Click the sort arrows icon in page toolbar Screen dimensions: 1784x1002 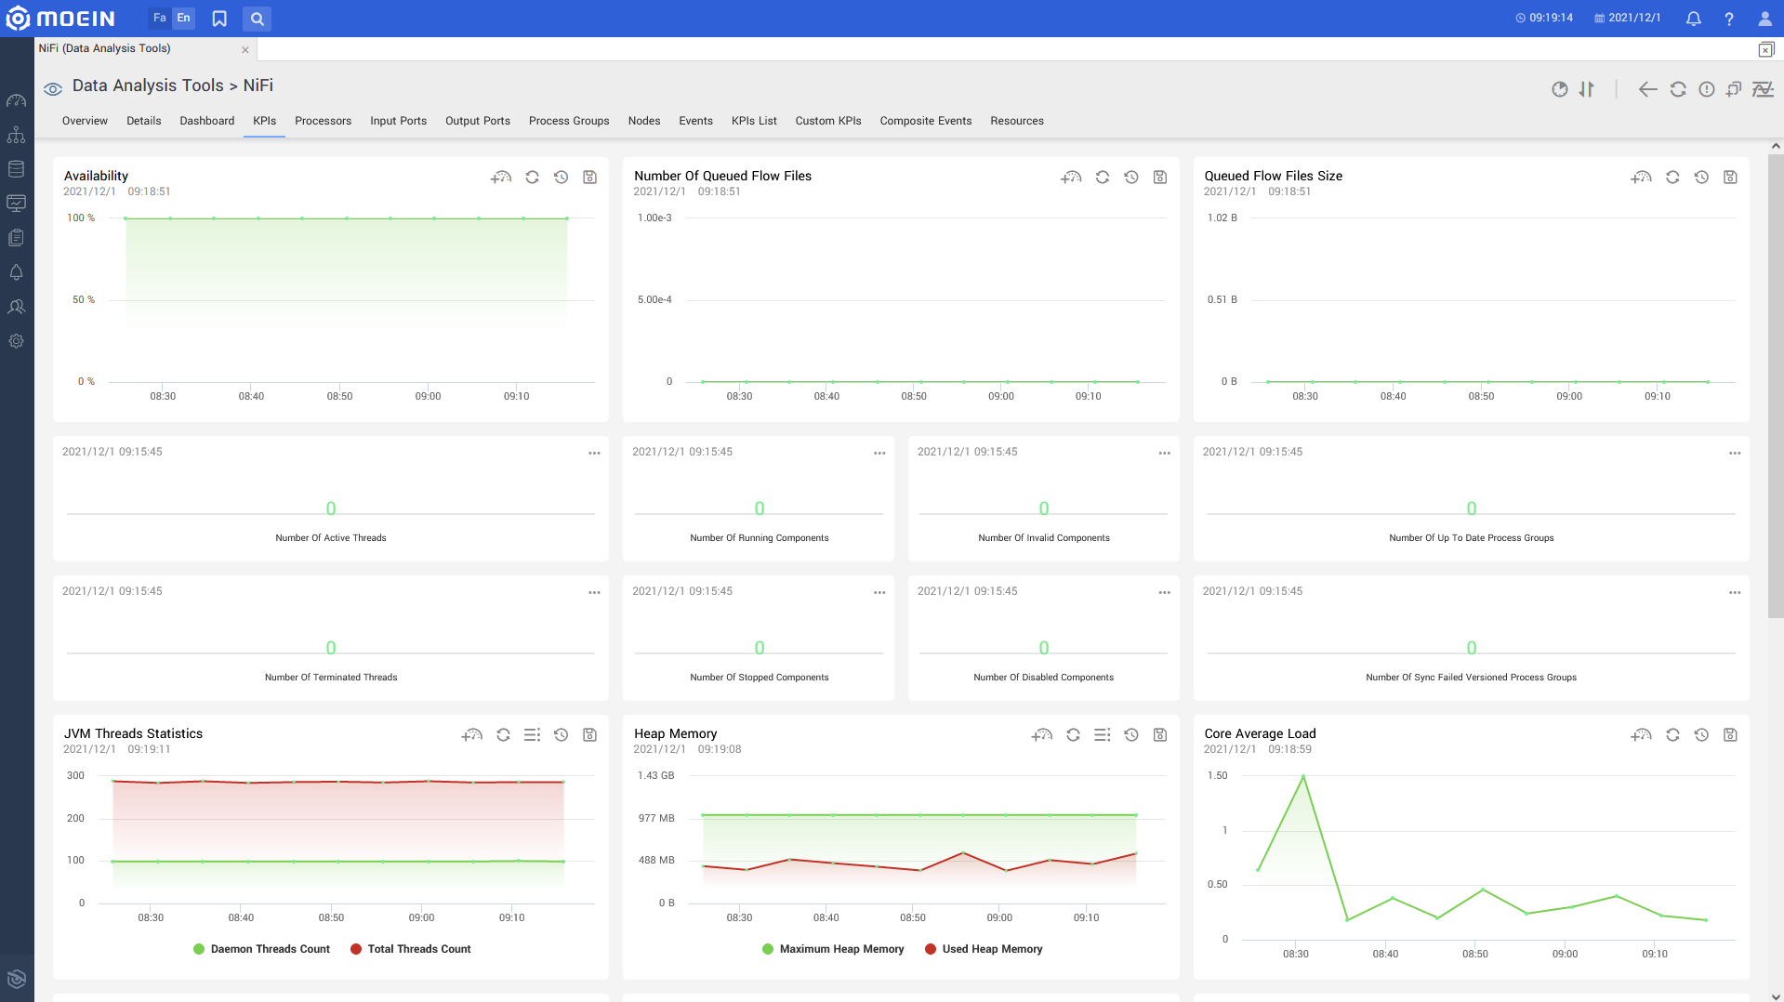pyautogui.click(x=1587, y=89)
